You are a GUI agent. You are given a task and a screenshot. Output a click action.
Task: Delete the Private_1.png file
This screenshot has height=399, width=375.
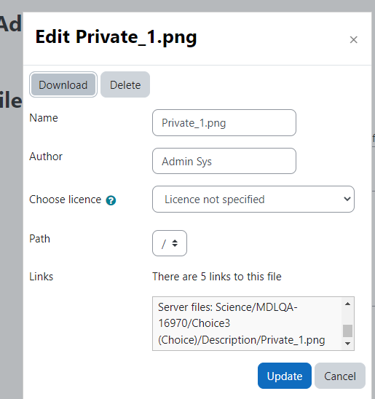pos(125,84)
